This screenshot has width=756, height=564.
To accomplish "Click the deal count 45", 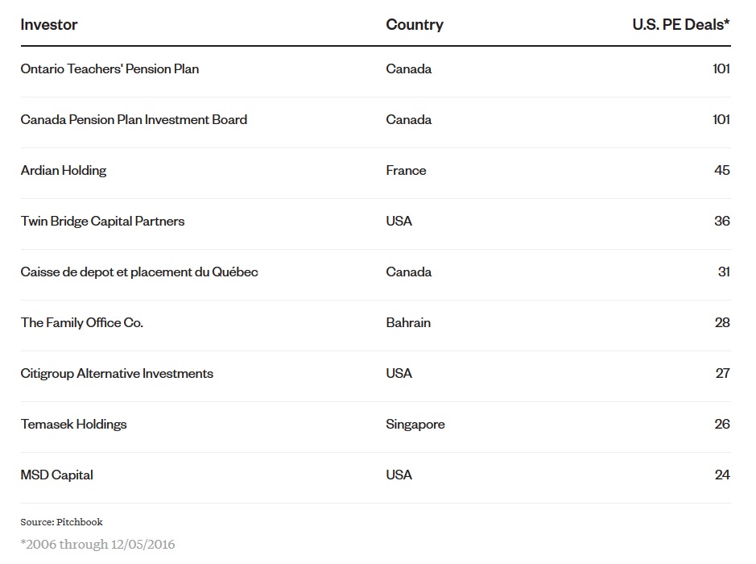I will pos(721,171).
